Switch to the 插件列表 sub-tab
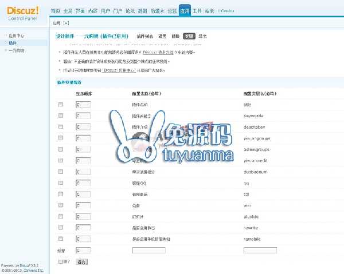 point(145,37)
